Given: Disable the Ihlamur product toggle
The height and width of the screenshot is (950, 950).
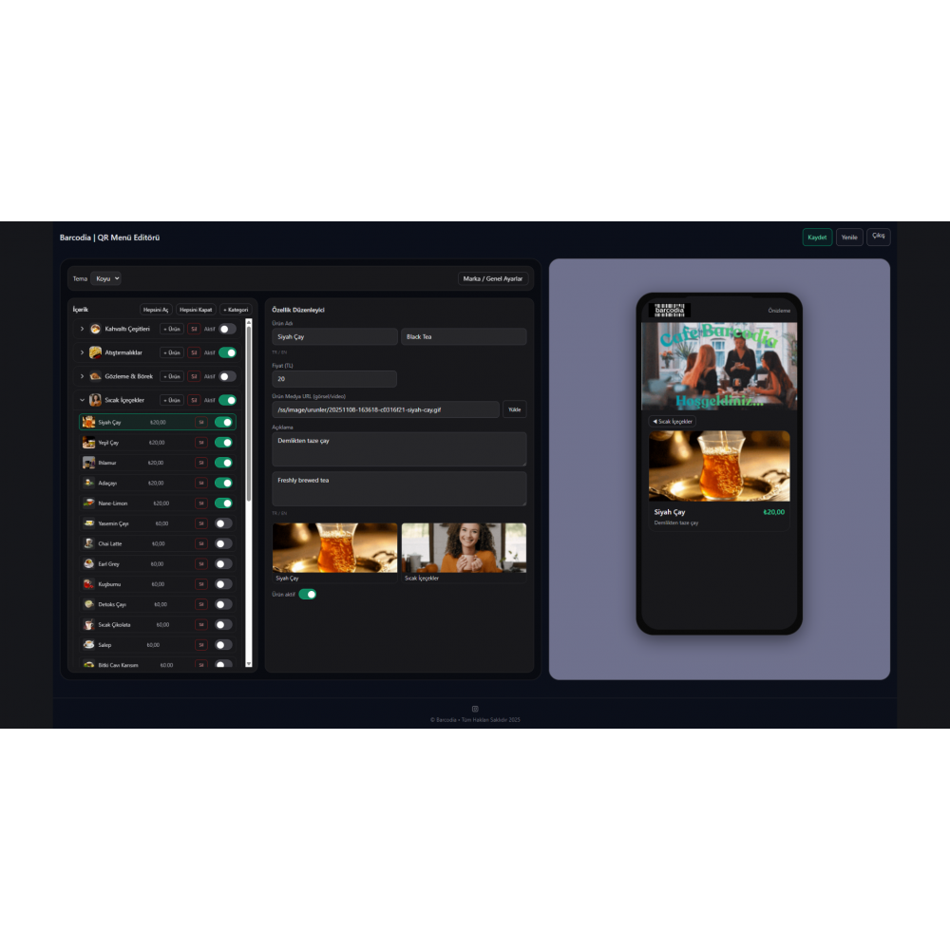Looking at the screenshot, I should (223, 463).
